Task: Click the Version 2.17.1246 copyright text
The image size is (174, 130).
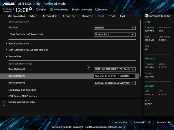Action: coord(87,127)
